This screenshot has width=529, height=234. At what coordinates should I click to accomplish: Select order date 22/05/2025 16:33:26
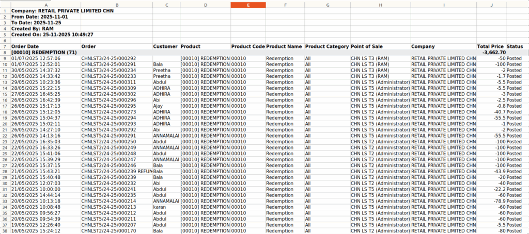coord(45,147)
